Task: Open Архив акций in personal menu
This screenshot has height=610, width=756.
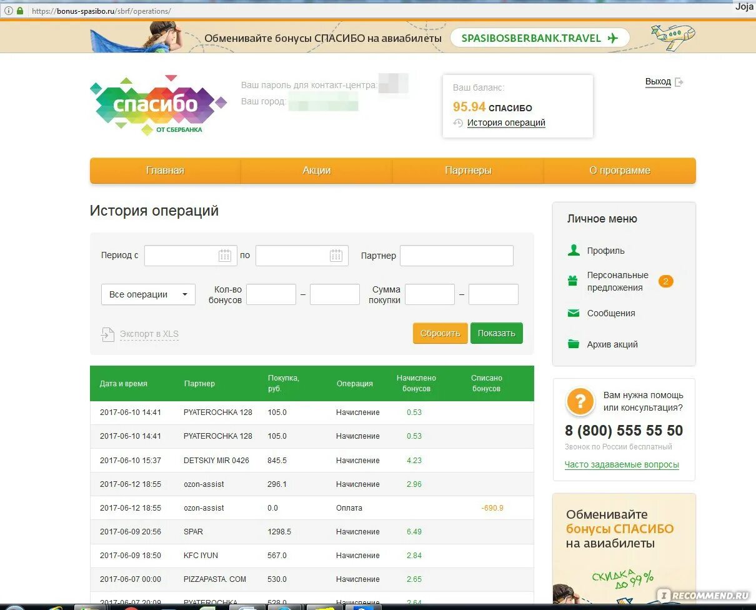Action: point(612,344)
